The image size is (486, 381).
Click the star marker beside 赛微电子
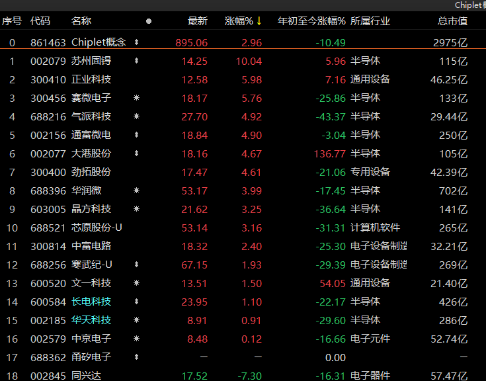click(x=136, y=98)
